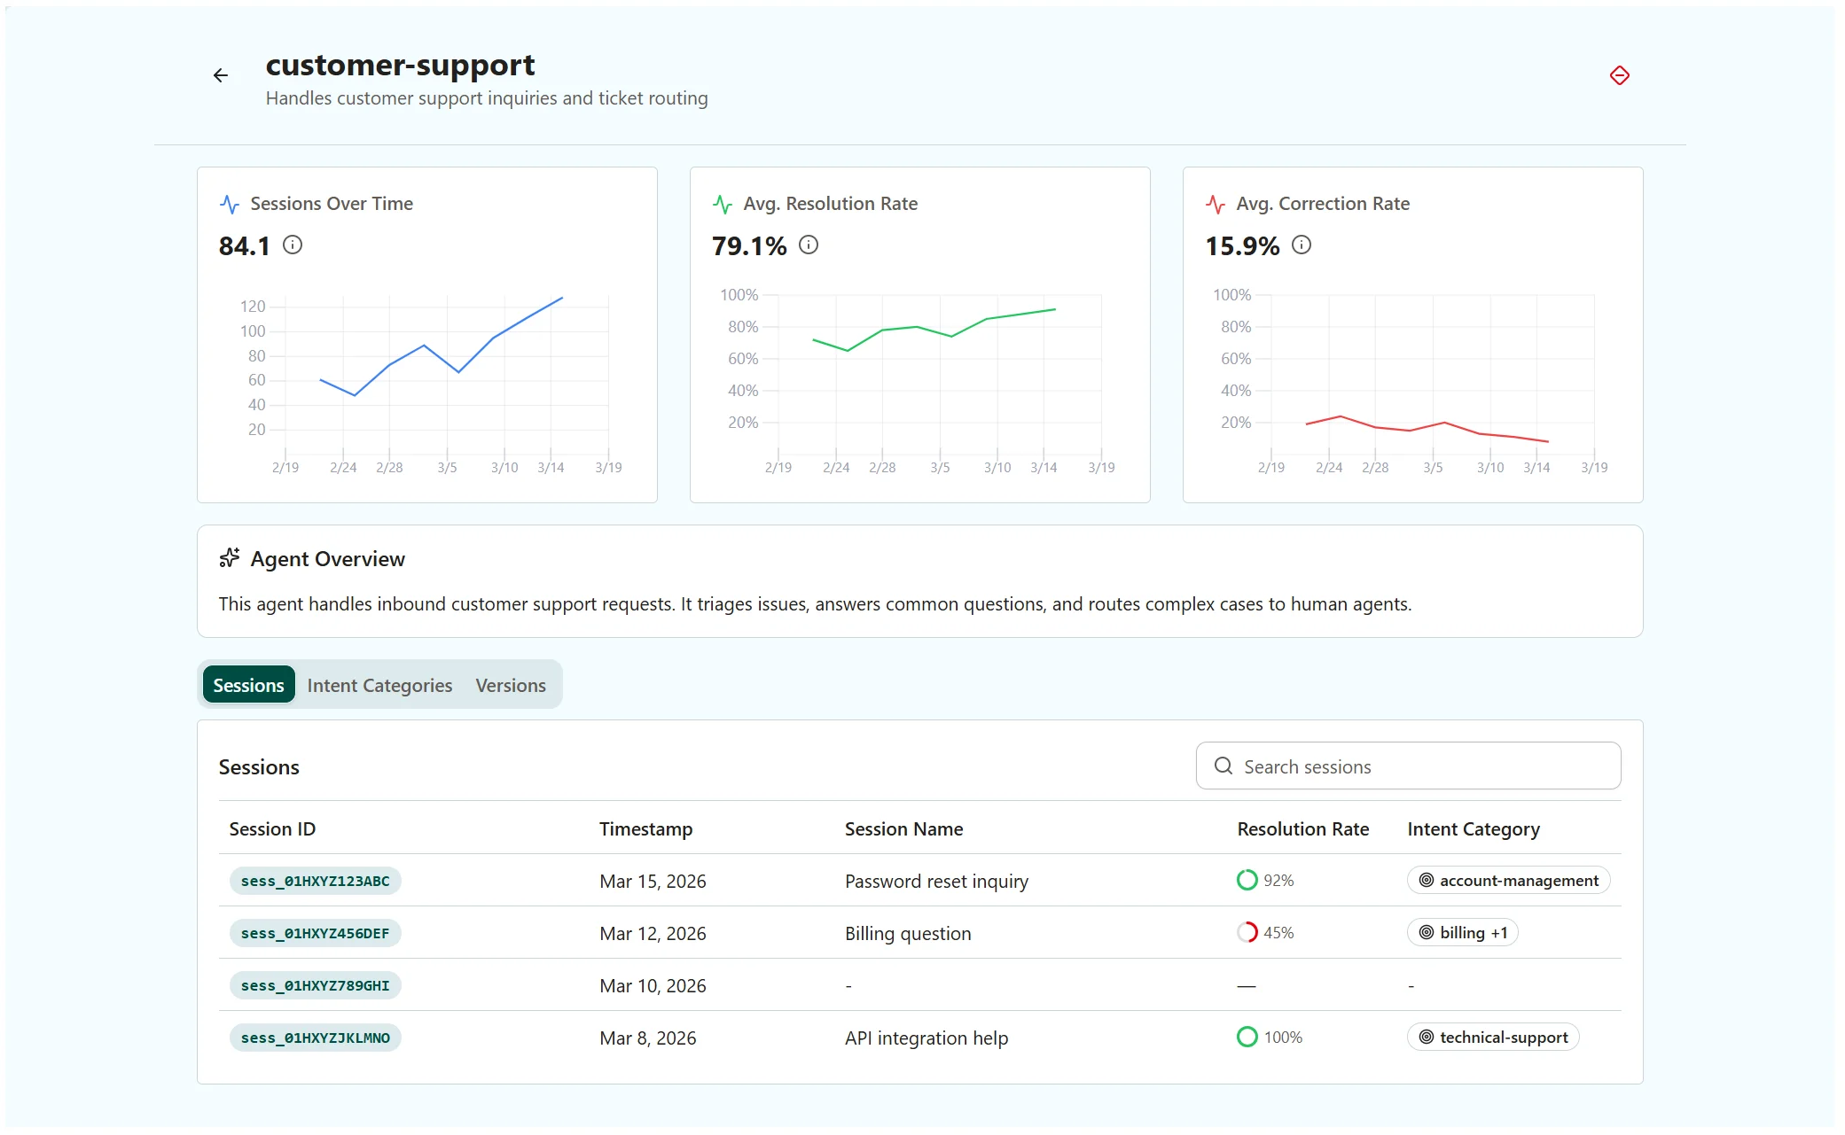
Task: Click the 79.1% resolution rate value
Action: 749,245
